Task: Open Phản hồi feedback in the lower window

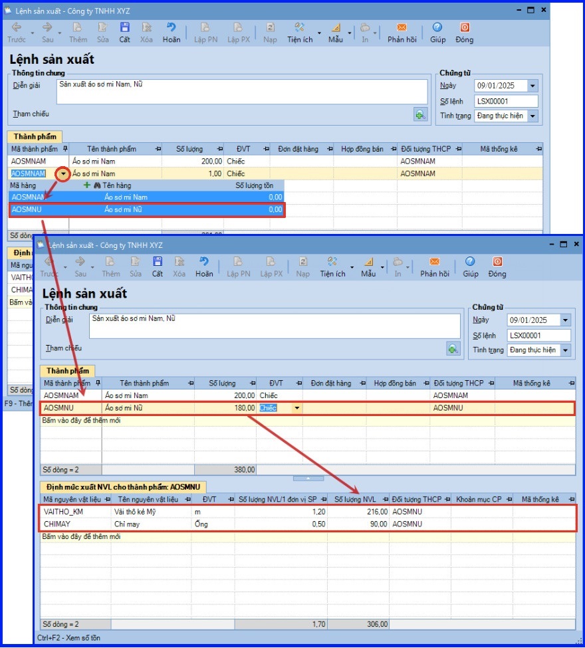Action: click(x=434, y=262)
